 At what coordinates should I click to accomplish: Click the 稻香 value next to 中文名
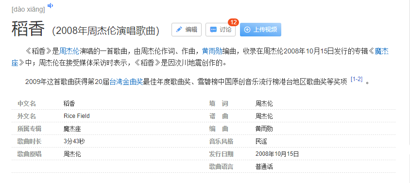[x=69, y=103]
